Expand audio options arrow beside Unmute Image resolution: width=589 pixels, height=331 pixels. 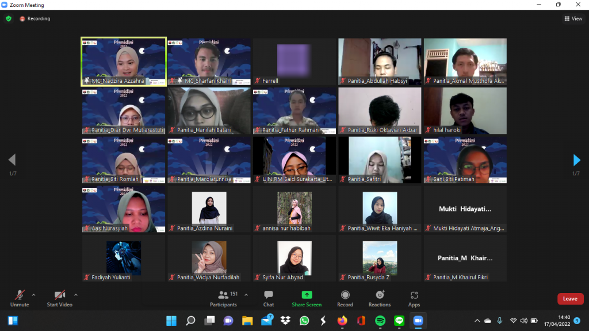[x=33, y=295]
